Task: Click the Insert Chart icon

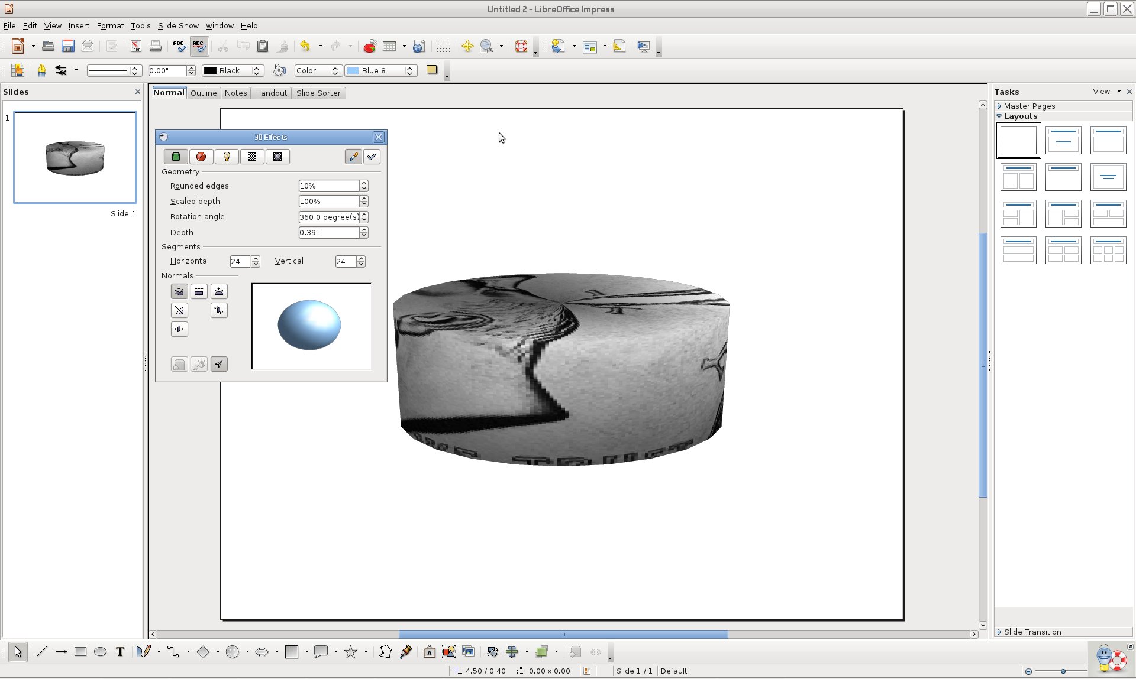Action: point(370,46)
